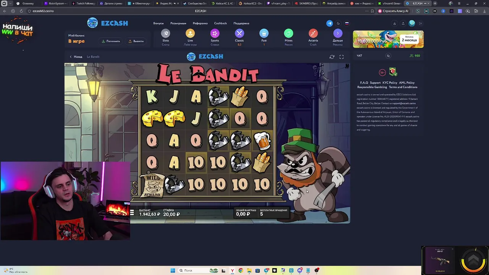Reload the game with the refresh icon
Viewport: 489px width, 275px height.
pyautogui.click(x=332, y=57)
